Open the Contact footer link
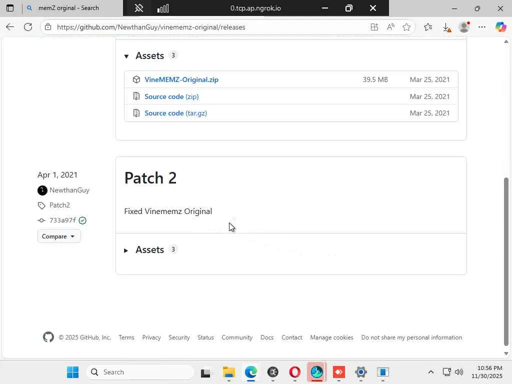 coord(292,337)
